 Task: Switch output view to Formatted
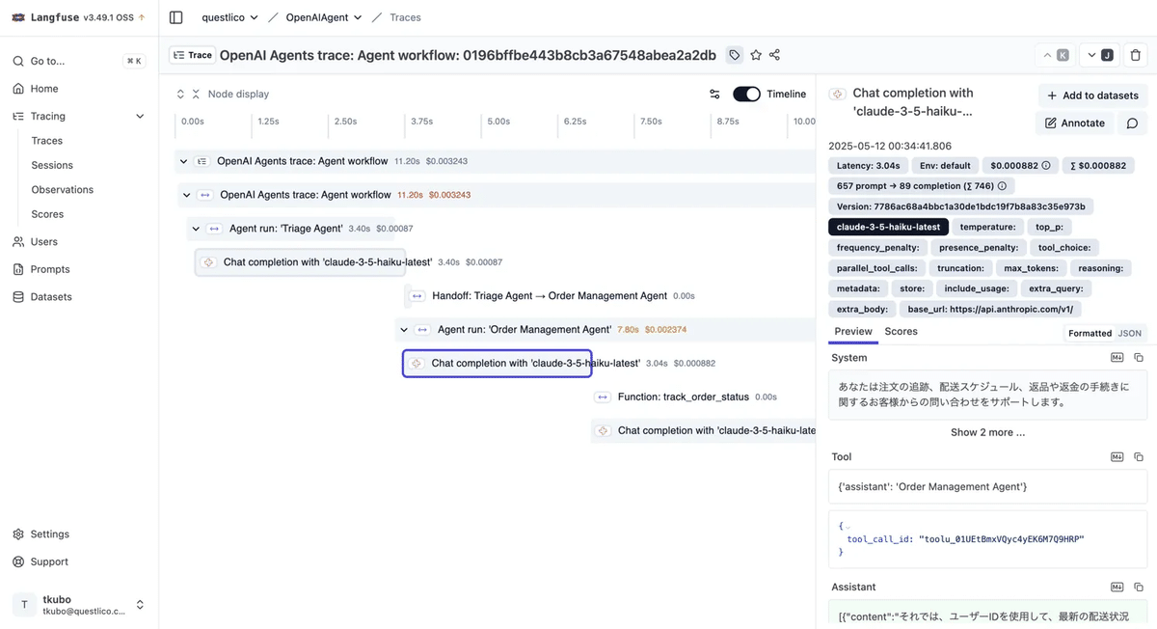click(x=1090, y=332)
